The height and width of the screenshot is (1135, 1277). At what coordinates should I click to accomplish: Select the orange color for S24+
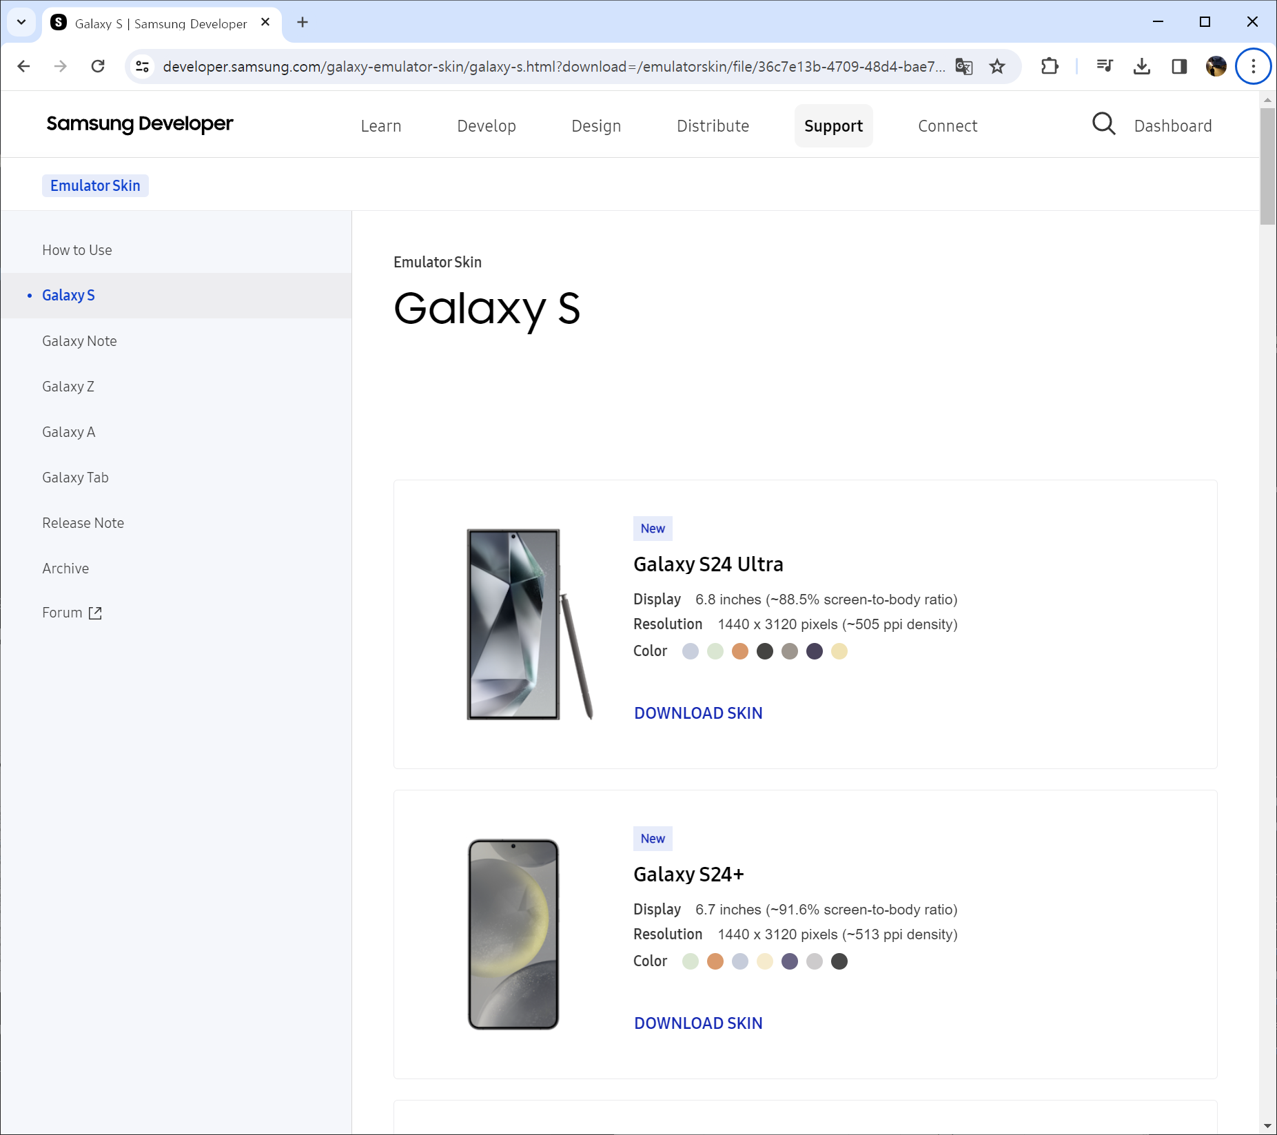pyautogui.click(x=715, y=961)
